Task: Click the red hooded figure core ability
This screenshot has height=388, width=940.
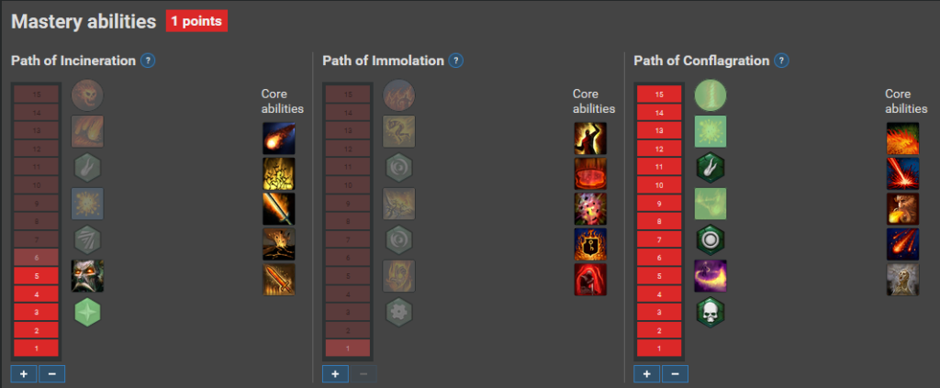Action: pos(590,280)
